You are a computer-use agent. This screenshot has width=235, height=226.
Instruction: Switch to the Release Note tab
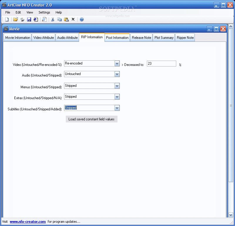[x=141, y=38]
